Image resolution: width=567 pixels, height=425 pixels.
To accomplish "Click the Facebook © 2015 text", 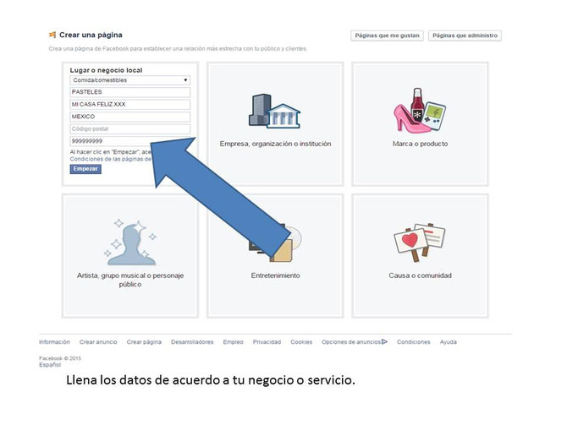I will [x=60, y=358].
